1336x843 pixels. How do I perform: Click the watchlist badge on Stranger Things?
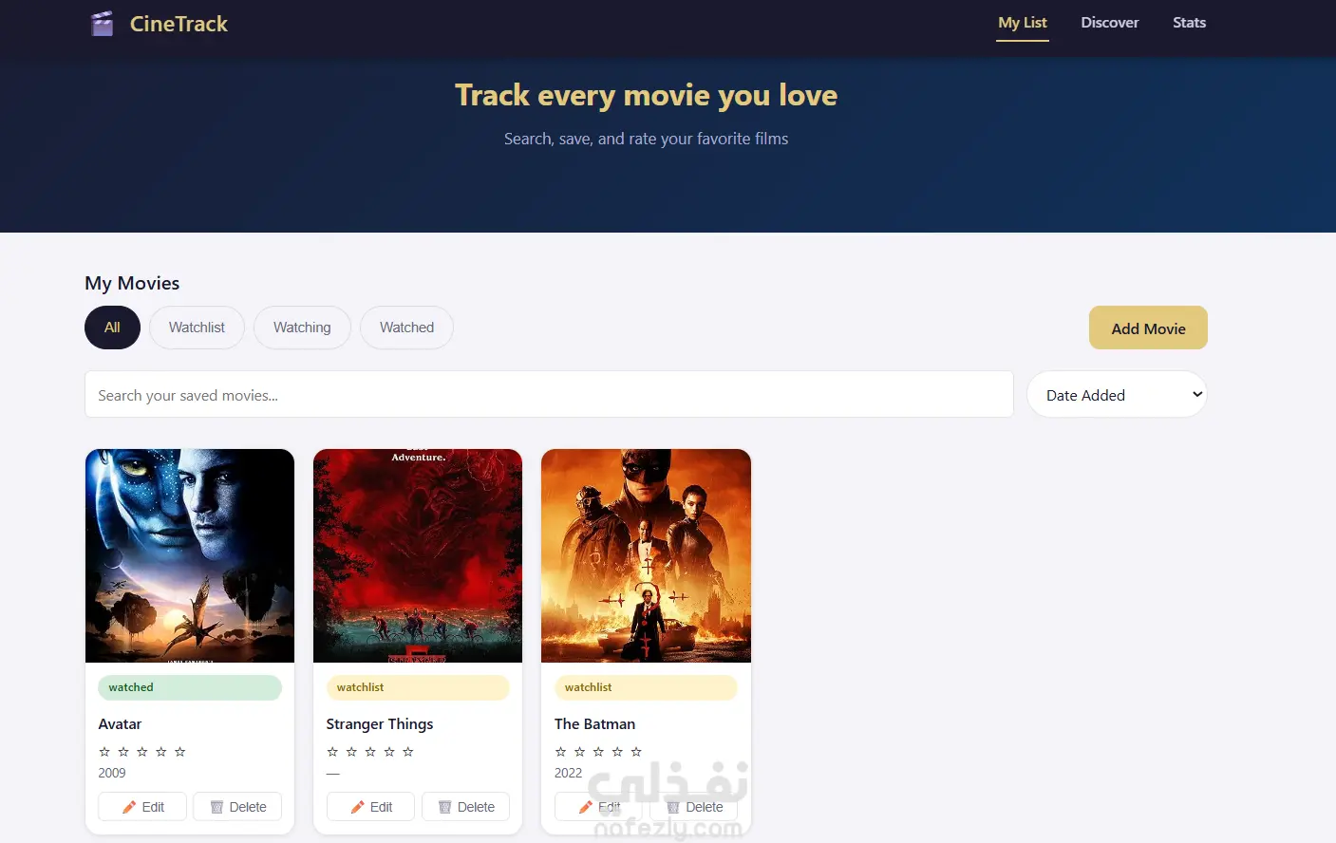pyautogui.click(x=418, y=687)
